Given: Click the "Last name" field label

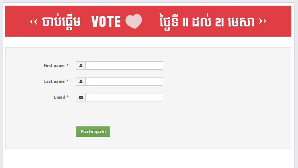Looking at the screenshot, I should pos(54,81).
